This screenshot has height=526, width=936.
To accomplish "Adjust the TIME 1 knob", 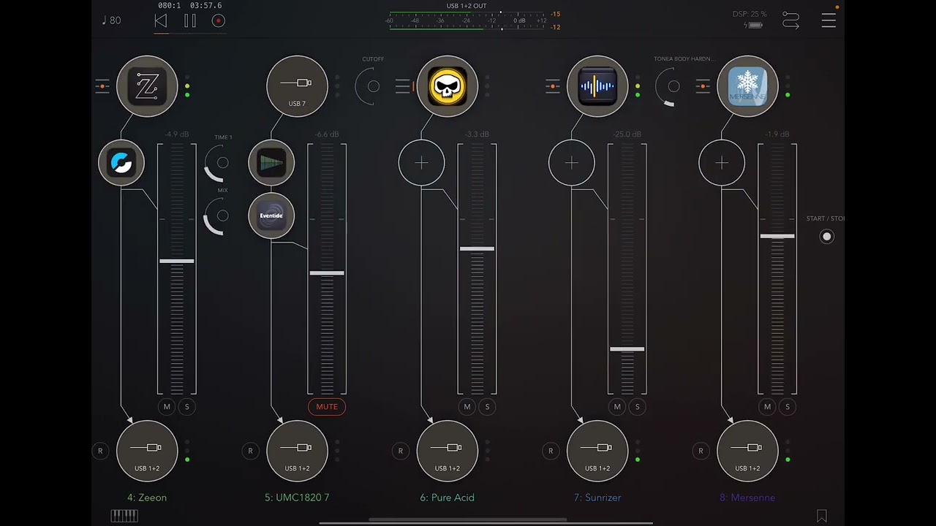I will 219,163.
